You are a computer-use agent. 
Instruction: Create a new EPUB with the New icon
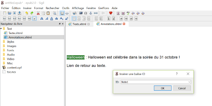5,13
